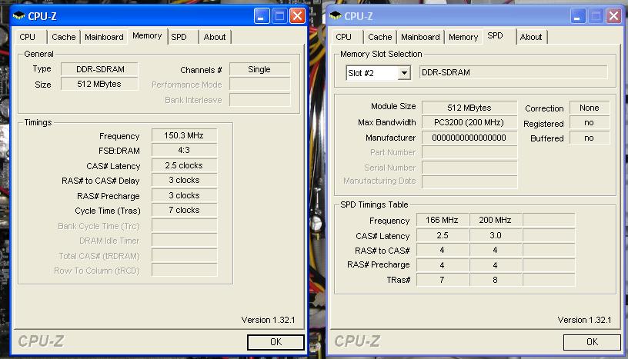Click the DDR-SDRAM field beside slot selector
This screenshot has width=628, height=359.
tap(513, 72)
